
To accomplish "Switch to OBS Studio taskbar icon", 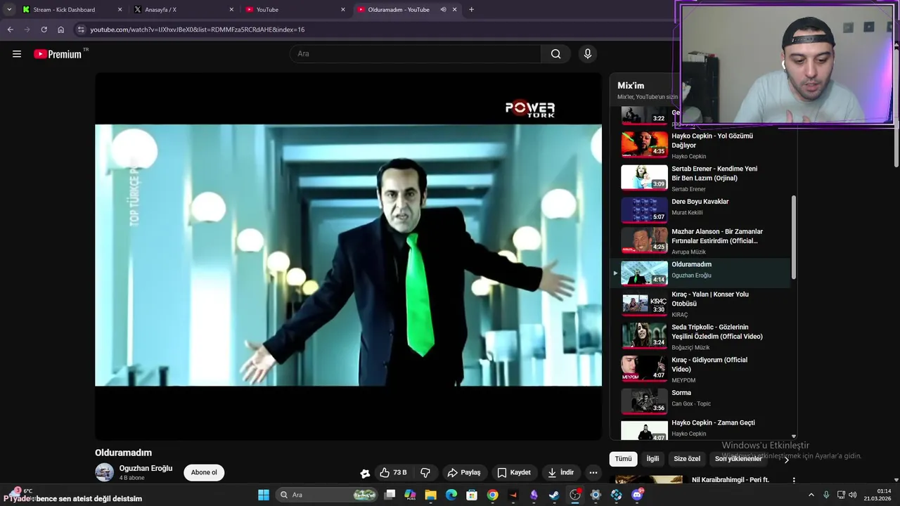I will click(575, 495).
